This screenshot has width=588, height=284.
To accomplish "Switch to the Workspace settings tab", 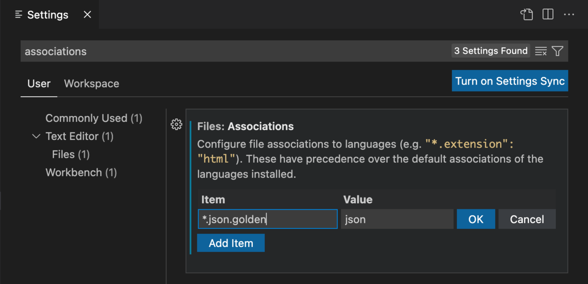I will pos(91,84).
